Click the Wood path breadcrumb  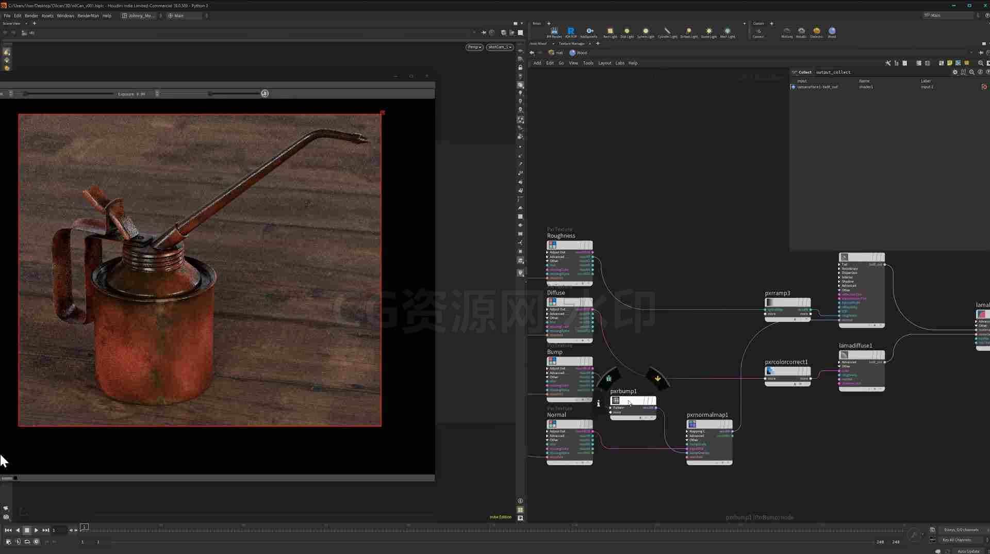pos(579,53)
